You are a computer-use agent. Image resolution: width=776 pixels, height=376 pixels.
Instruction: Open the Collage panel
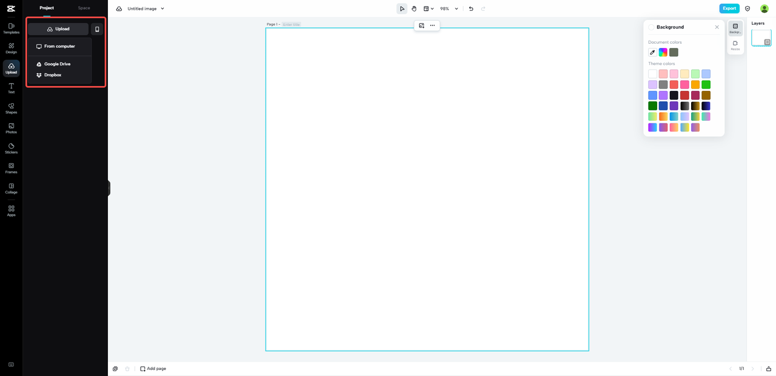click(11, 189)
